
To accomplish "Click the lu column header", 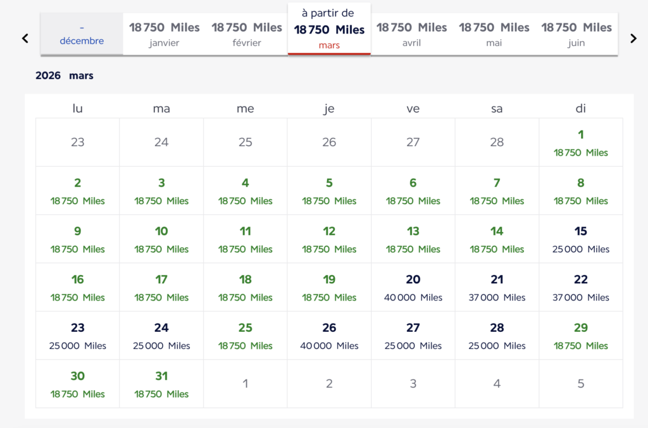I will [77, 108].
